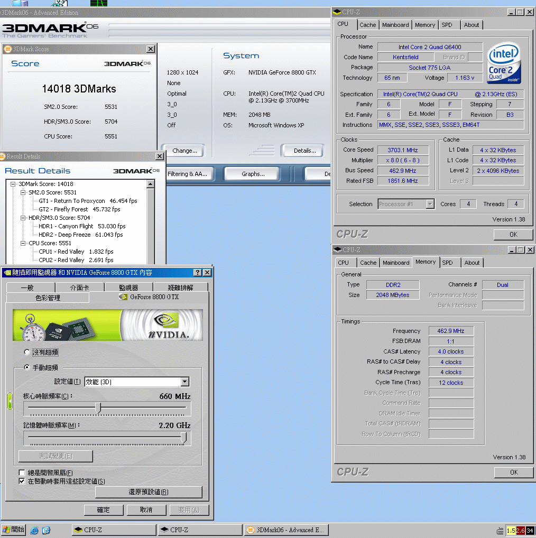Click the Graphs... button
The width and height of the screenshot is (536, 538).
coord(253,174)
